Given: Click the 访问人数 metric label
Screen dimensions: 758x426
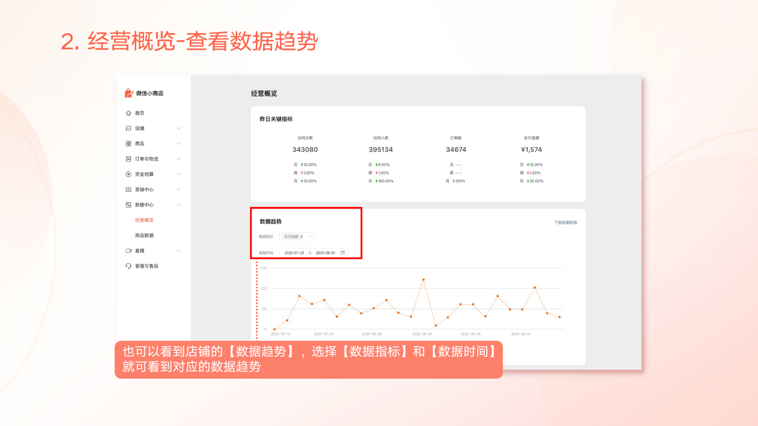Looking at the screenshot, I should pos(381,138).
